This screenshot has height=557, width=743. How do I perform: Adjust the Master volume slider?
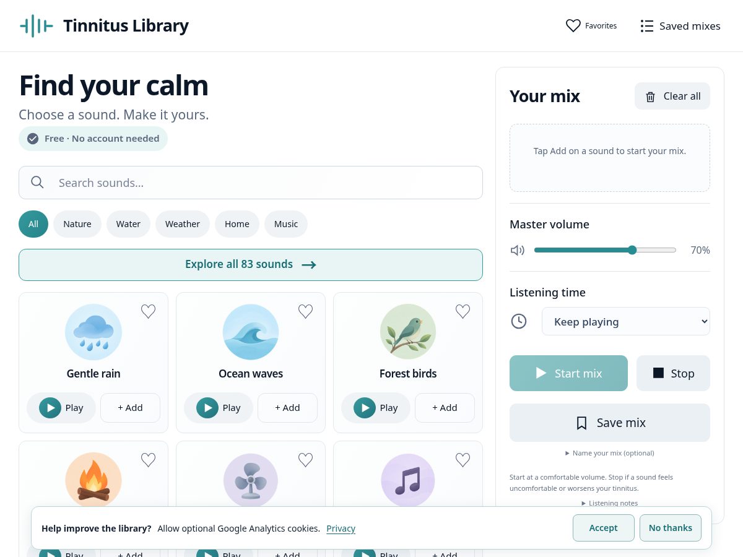(x=605, y=250)
